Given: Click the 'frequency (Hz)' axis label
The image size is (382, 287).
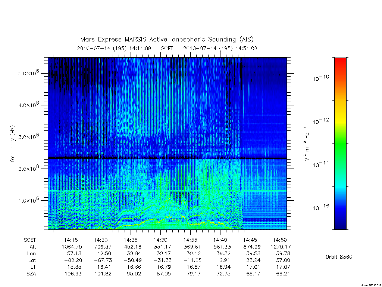Looking at the screenshot, I should [13, 144].
